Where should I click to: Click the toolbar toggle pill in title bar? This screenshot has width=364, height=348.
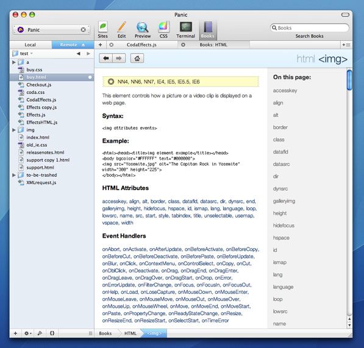[345, 15]
